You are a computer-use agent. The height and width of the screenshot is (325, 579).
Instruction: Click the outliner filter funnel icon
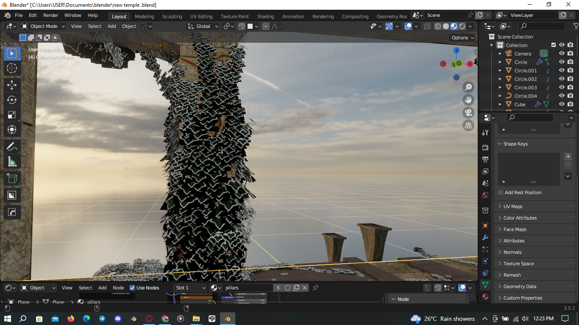click(x=575, y=26)
